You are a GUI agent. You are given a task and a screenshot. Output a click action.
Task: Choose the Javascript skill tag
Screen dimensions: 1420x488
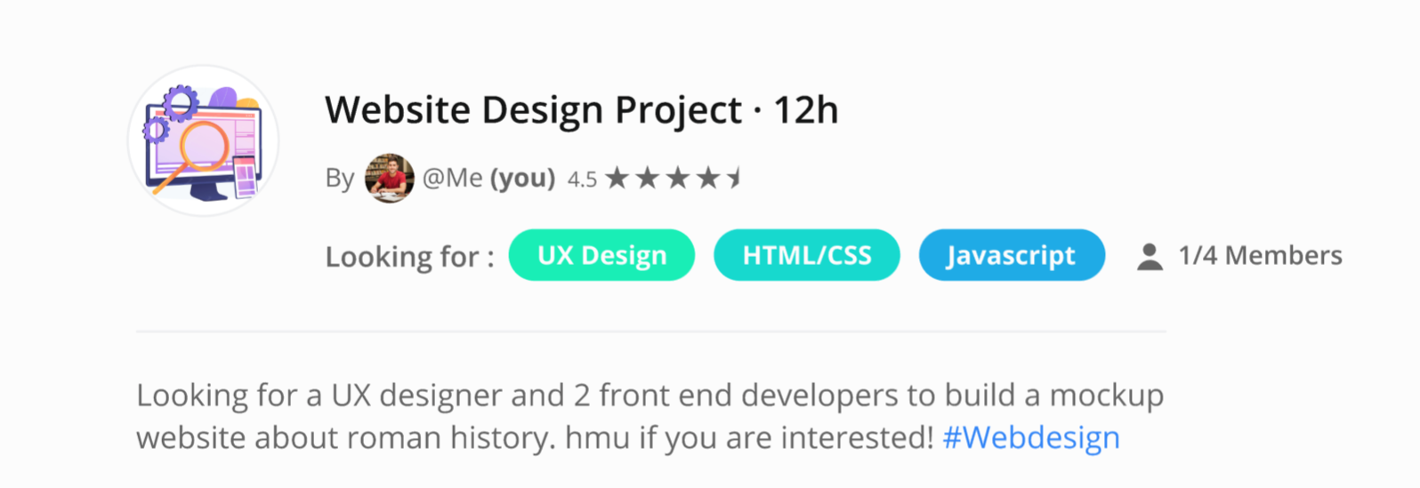pyautogui.click(x=1012, y=255)
